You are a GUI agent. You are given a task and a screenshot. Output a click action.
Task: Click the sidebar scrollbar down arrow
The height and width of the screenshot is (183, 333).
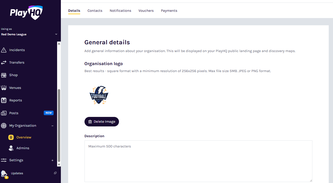(x=59, y=164)
